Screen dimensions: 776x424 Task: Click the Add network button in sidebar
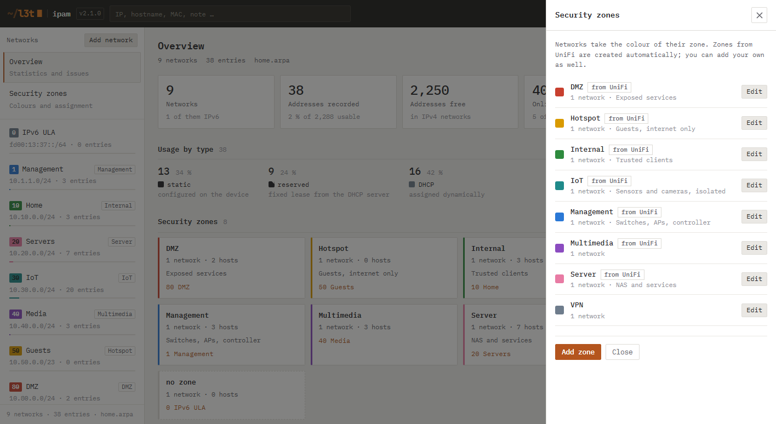tap(111, 40)
